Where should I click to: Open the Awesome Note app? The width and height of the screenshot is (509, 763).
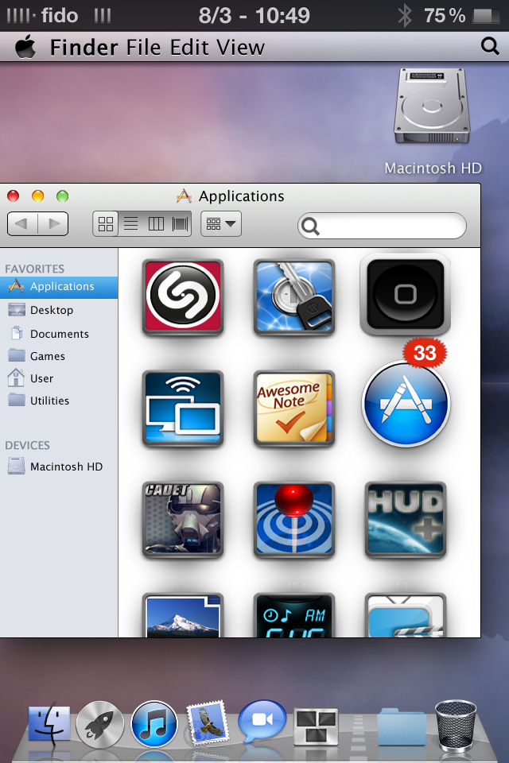click(294, 408)
